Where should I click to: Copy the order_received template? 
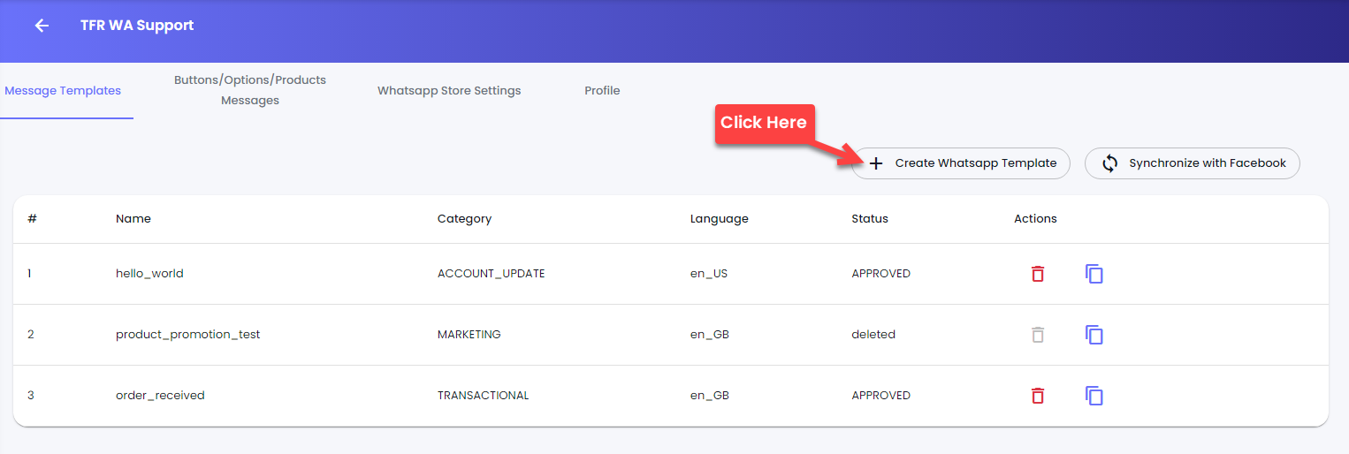(x=1094, y=396)
